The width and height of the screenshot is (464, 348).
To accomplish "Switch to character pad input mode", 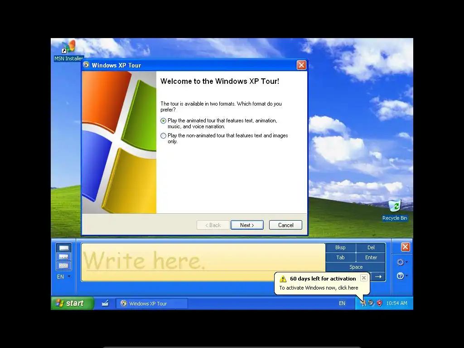I will [63, 257].
